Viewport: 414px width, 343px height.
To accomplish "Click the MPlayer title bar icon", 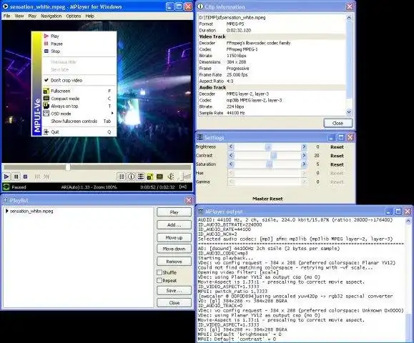I will (x=5, y=6).
